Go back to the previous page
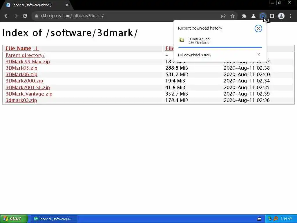297x223 pixels. click(x=6, y=16)
